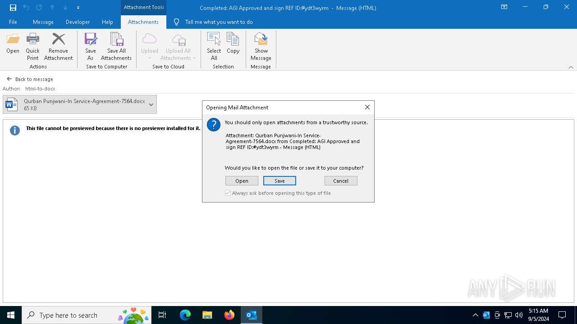The width and height of the screenshot is (577, 324).
Task: Click the Save As ribbon icon
Action: [x=91, y=40]
